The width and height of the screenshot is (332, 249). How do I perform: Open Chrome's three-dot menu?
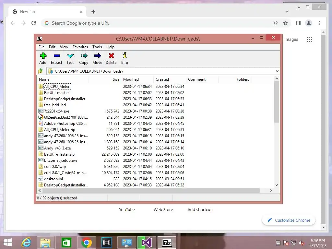(x=319, y=23)
